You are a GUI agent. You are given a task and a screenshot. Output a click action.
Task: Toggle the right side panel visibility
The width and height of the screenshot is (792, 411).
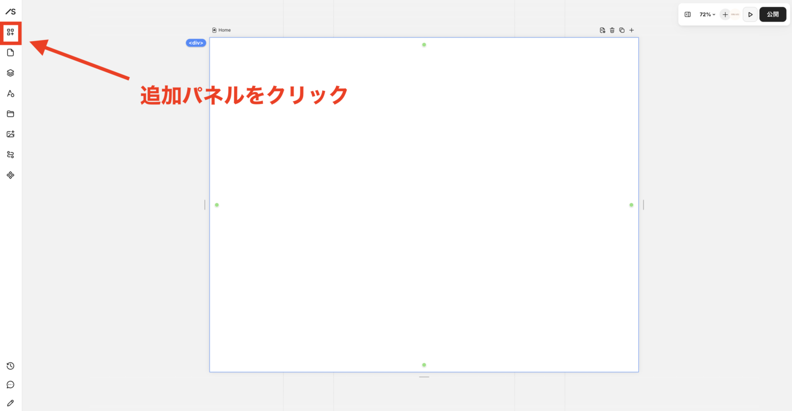687,15
